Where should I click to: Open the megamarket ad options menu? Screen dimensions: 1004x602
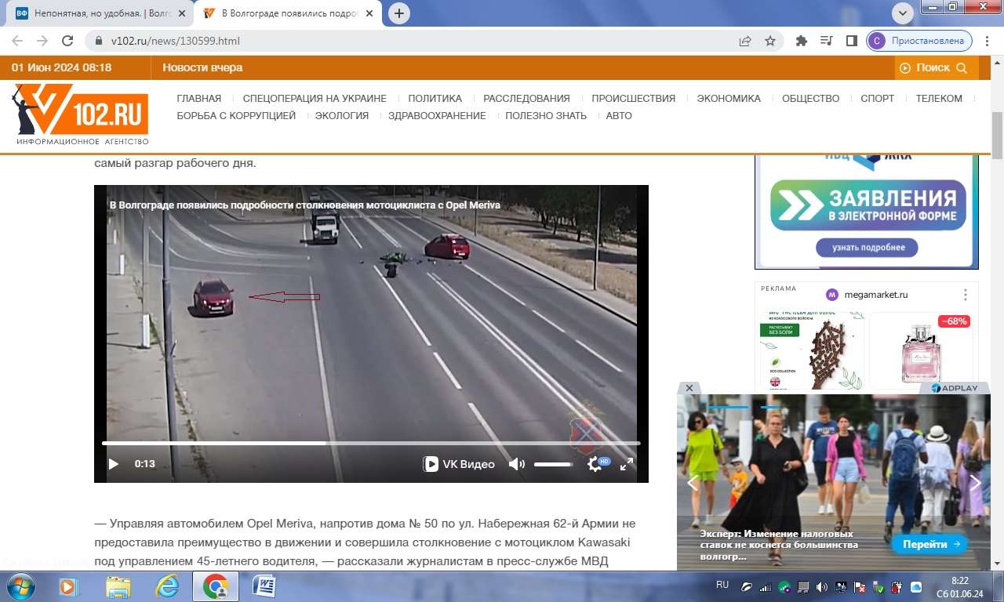(966, 295)
